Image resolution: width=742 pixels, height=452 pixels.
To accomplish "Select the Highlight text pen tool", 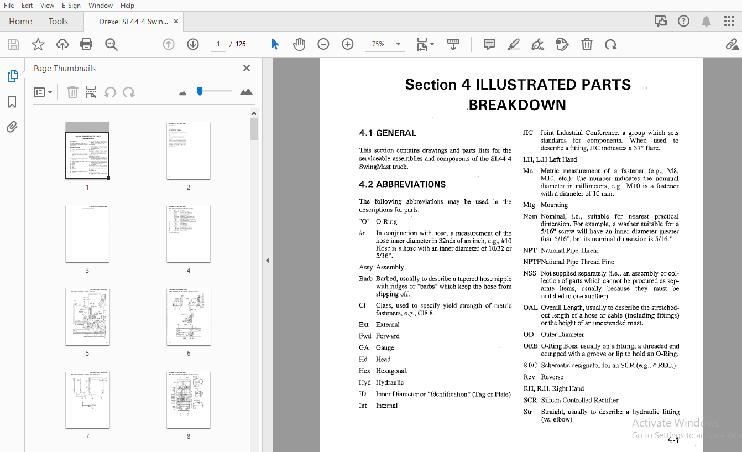I will (514, 44).
